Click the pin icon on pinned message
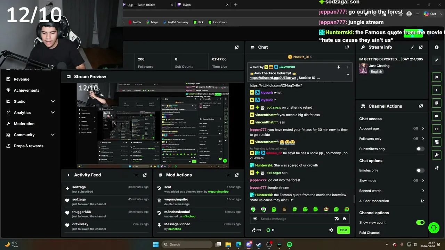Image resolution: width=445 pixels, height=250 pixels. pyautogui.click(x=338, y=67)
